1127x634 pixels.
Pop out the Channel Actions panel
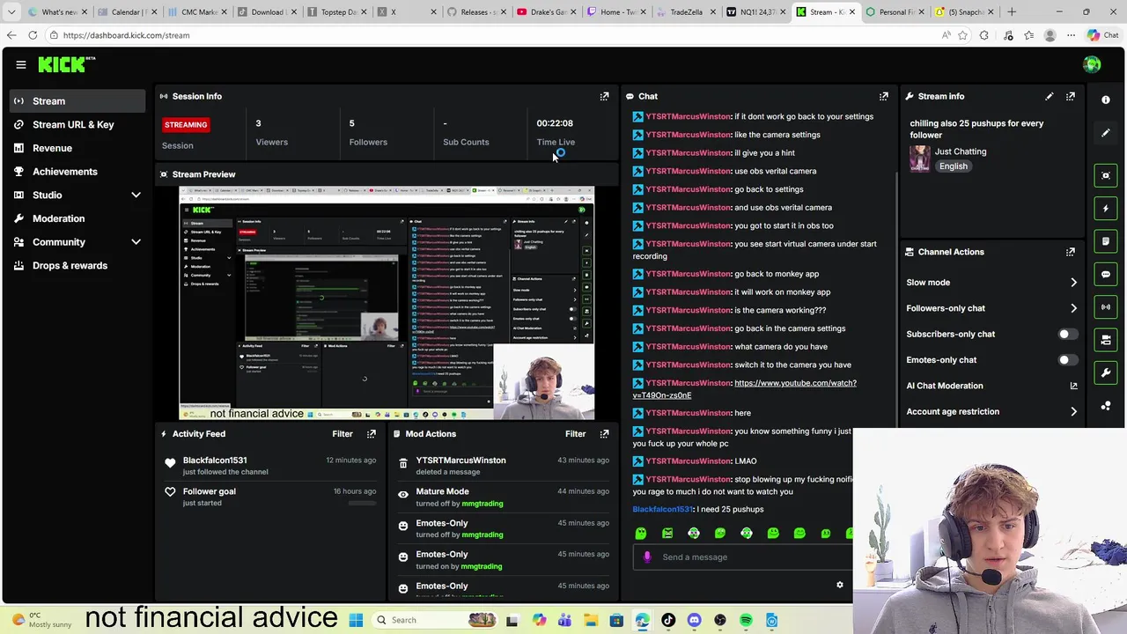(x=1070, y=252)
